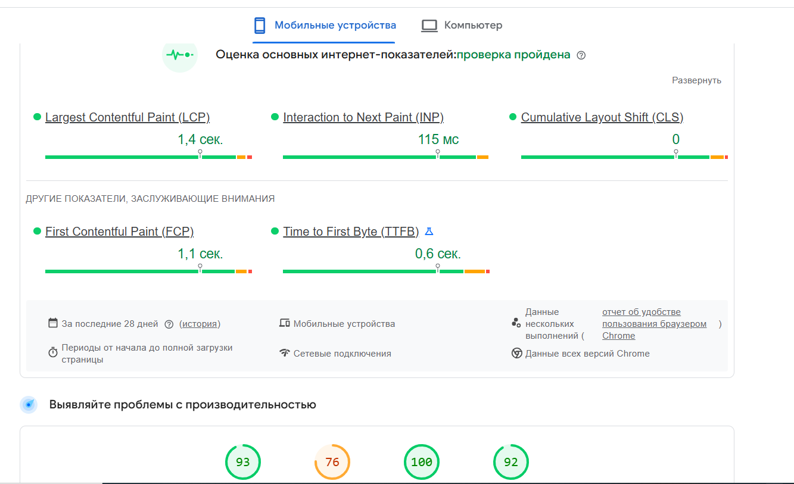
Task: Open First Contentful Paint (FCP) link
Action: pos(119,232)
